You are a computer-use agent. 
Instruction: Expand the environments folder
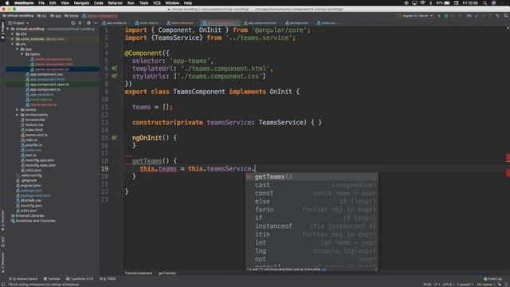[18, 115]
